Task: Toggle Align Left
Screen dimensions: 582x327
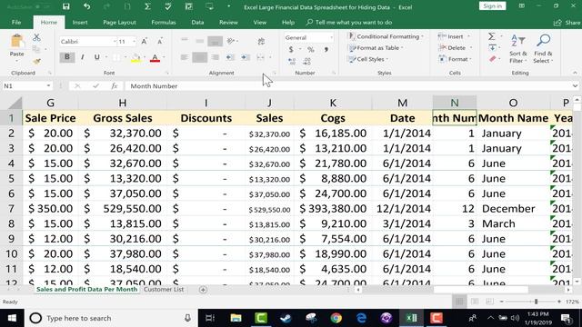Action: 184,57
